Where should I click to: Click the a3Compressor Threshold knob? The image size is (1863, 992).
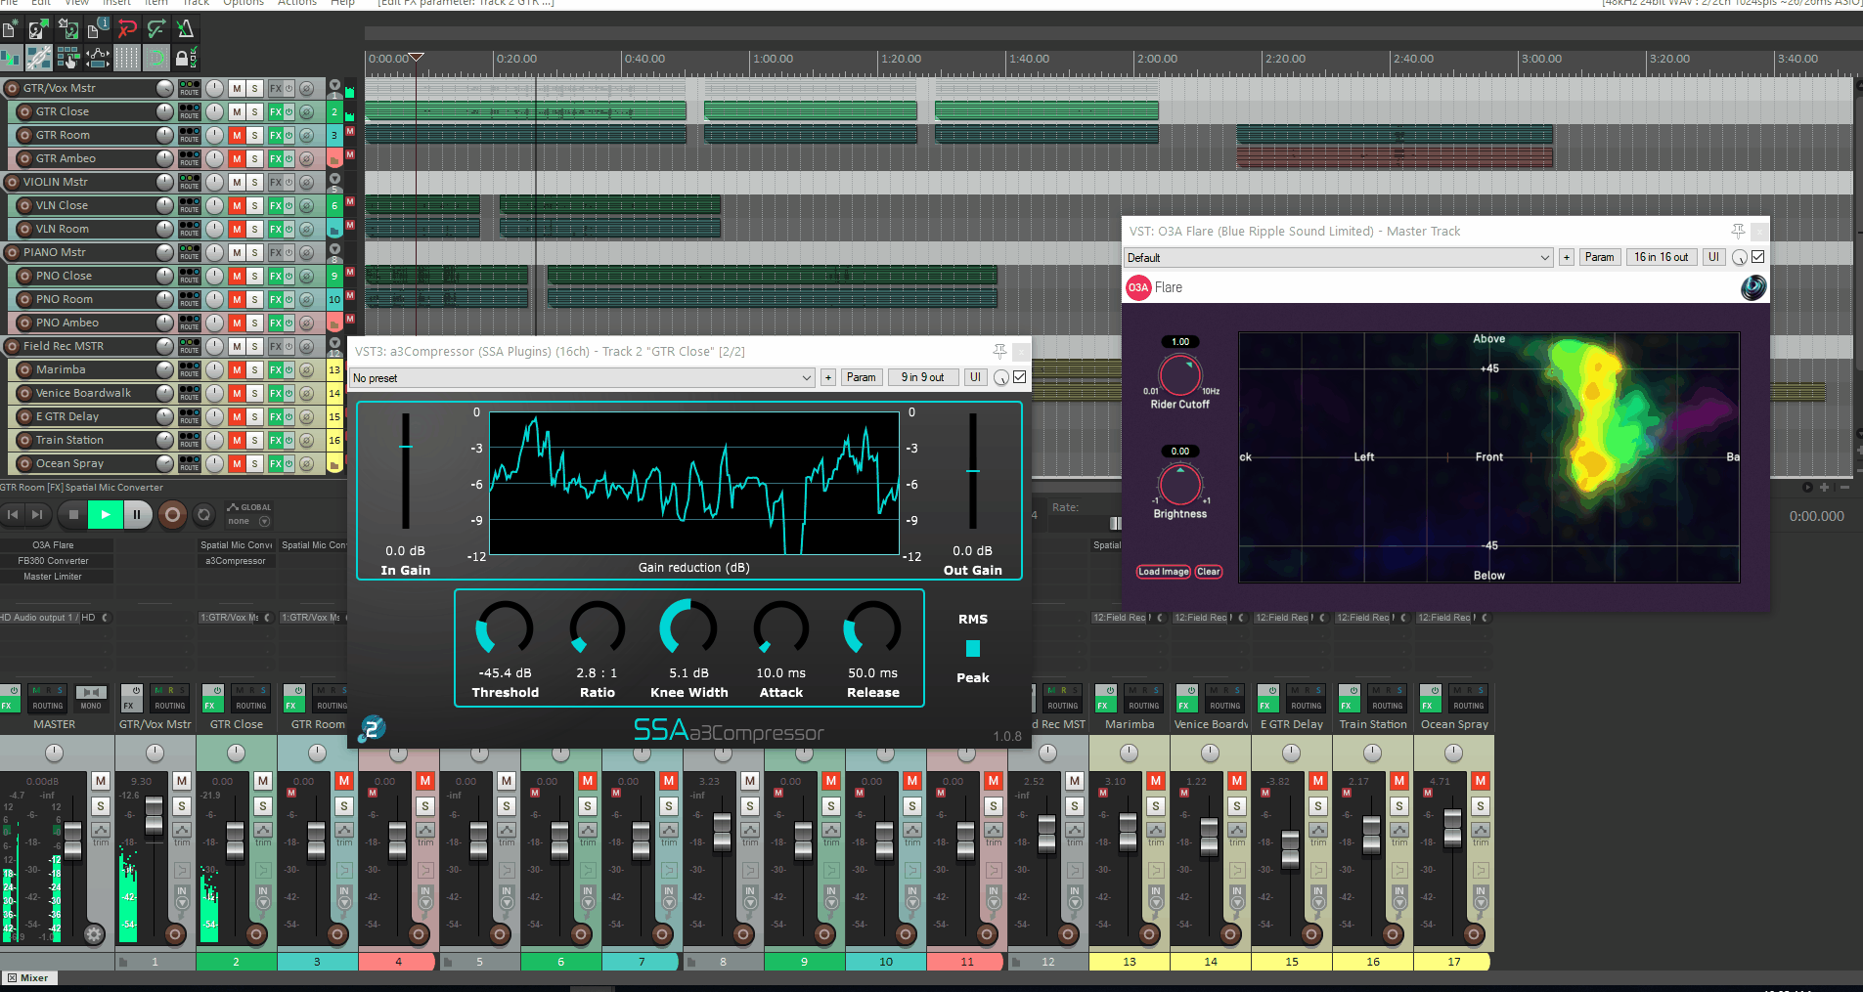[504, 628]
